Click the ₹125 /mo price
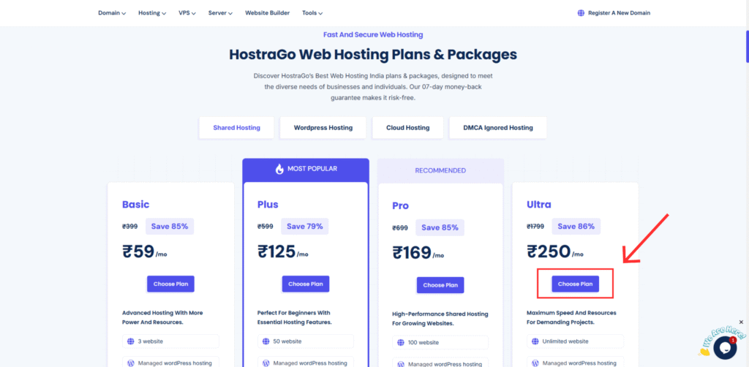The height and width of the screenshot is (367, 749). 283,251
